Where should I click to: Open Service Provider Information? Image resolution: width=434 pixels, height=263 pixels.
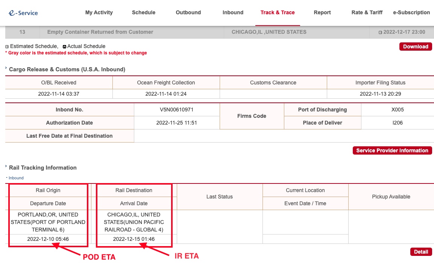point(392,150)
